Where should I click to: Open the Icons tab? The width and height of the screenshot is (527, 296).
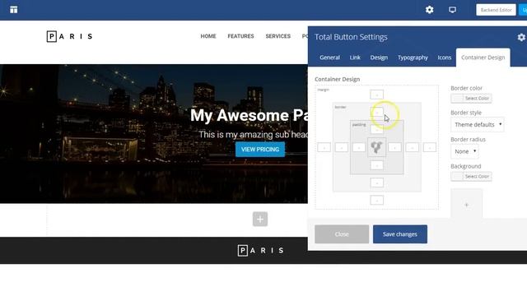(445, 58)
